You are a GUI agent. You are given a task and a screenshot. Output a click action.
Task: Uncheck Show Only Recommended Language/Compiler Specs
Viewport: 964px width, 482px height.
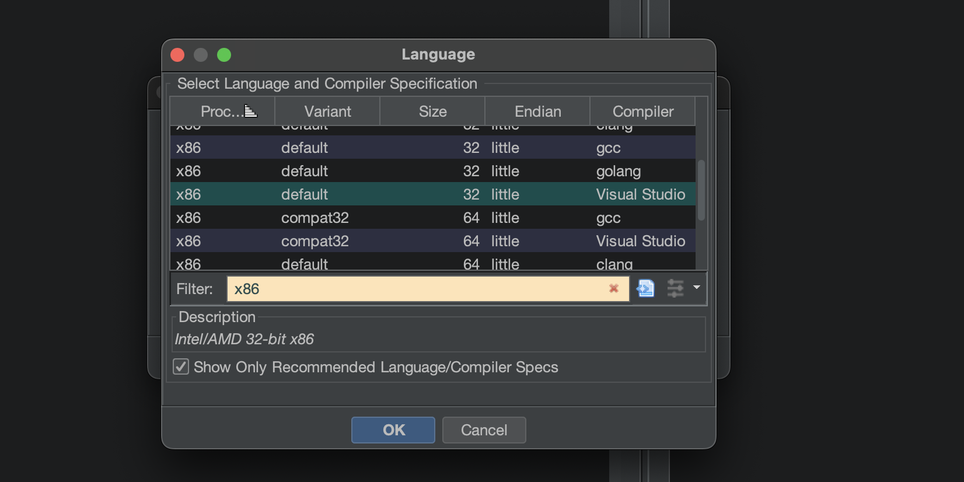pyautogui.click(x=181, y=366)
